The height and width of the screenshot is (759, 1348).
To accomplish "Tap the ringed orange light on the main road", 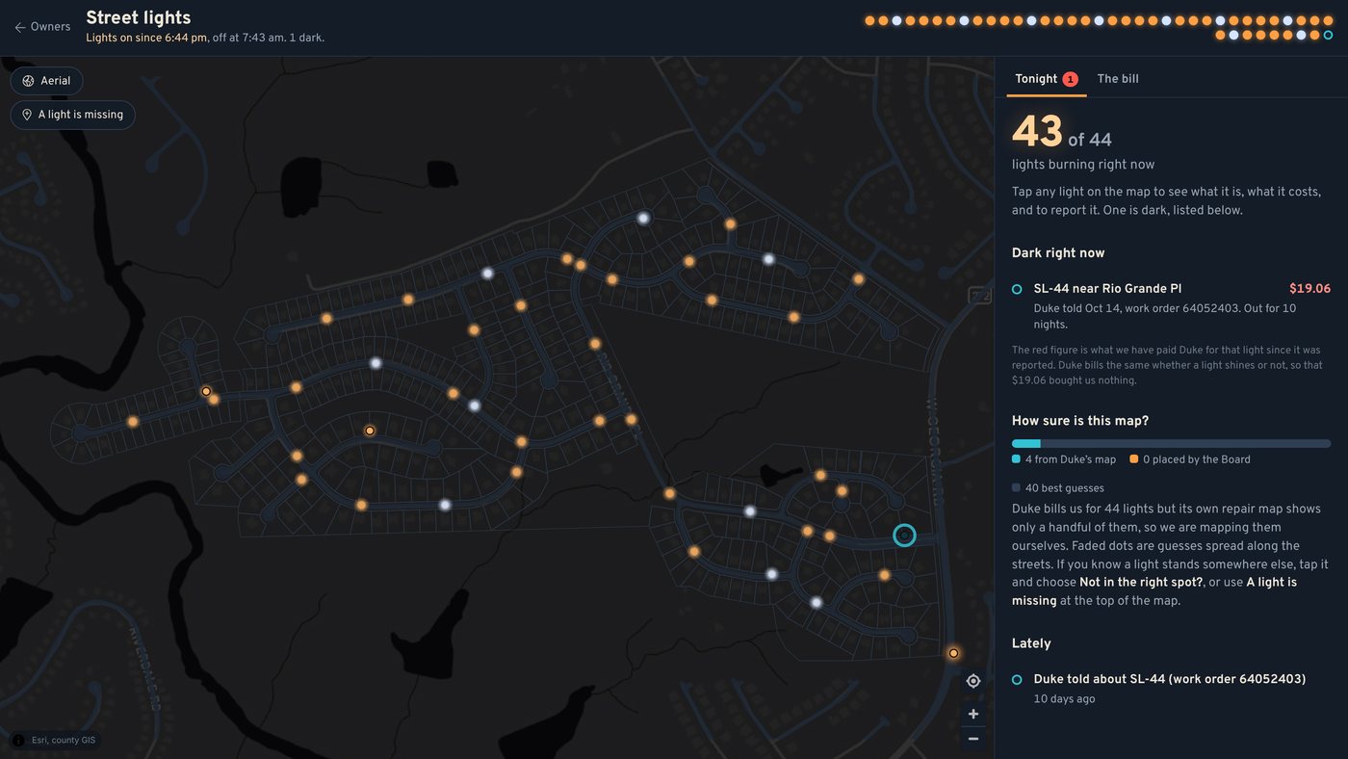I will click(x=953, y=653).
